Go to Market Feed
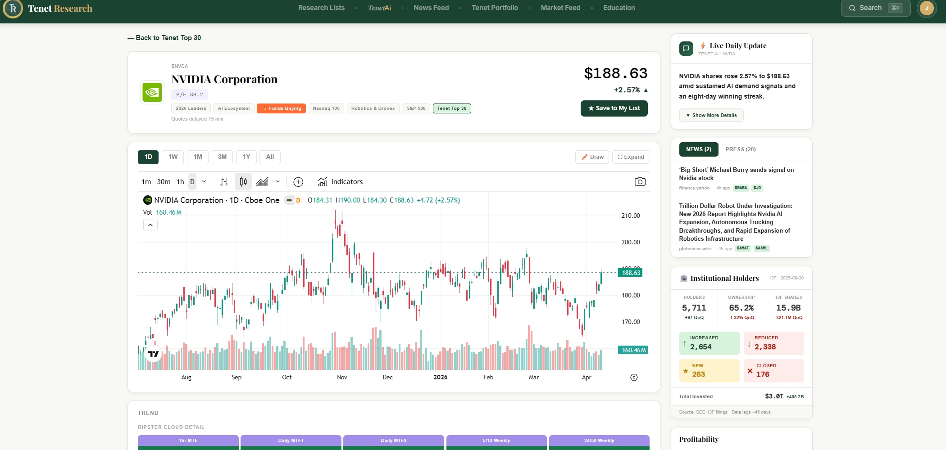The height and width of the screenshot is (450, 946). pyautogui.click(x=560, y=8)
